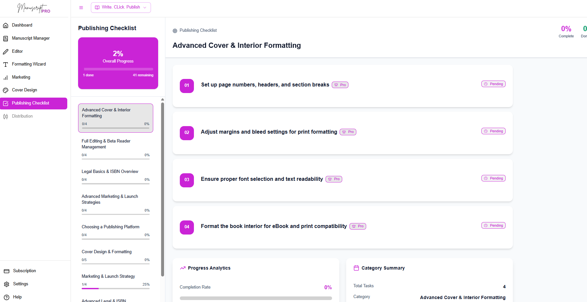Click the Overall Progress bar
587x302 pixels.
pyautogui.click(x=118, y=69)
